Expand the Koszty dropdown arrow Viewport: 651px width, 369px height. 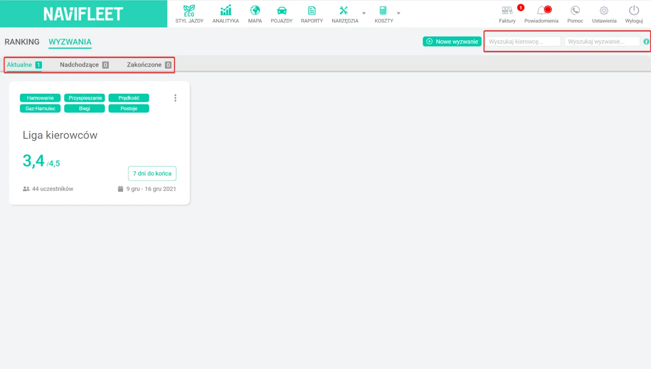[398, 13]
